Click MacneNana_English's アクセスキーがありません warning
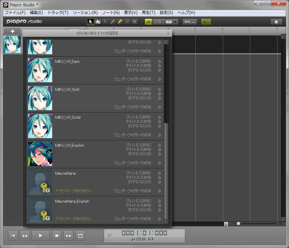The image size is (289, 248). pyautogui.click(x=73, y=219)
